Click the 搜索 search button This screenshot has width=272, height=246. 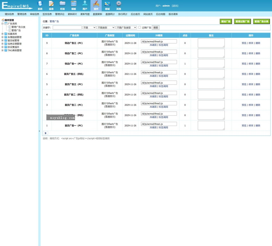pos(156,27)
